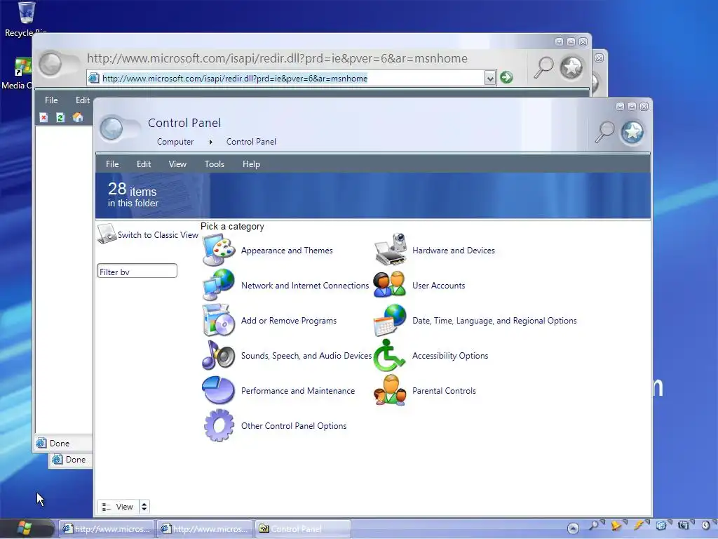Screen dimensions: 718x539
Task: Click the Sounds, Speech, and Audio Devices speaker icon
Action: pyautogui.click(x=219, y=355)
